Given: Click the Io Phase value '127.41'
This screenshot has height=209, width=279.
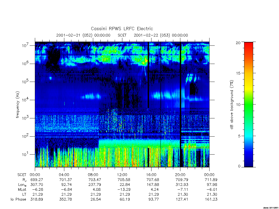Looking at the screenshot, I should coord(182,199).
